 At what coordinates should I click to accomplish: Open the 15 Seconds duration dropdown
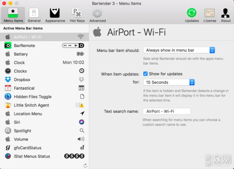click(169, 82)
